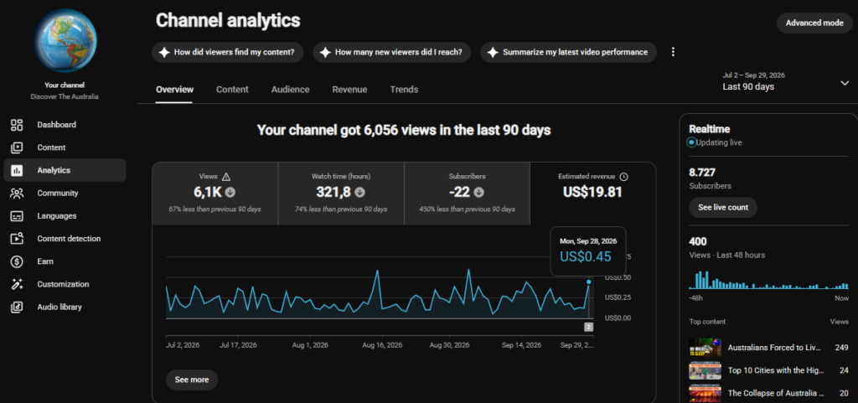Open the Community people icon
Image resolution: width=858 pixels, height=403 pixels.
coord(17,193)
